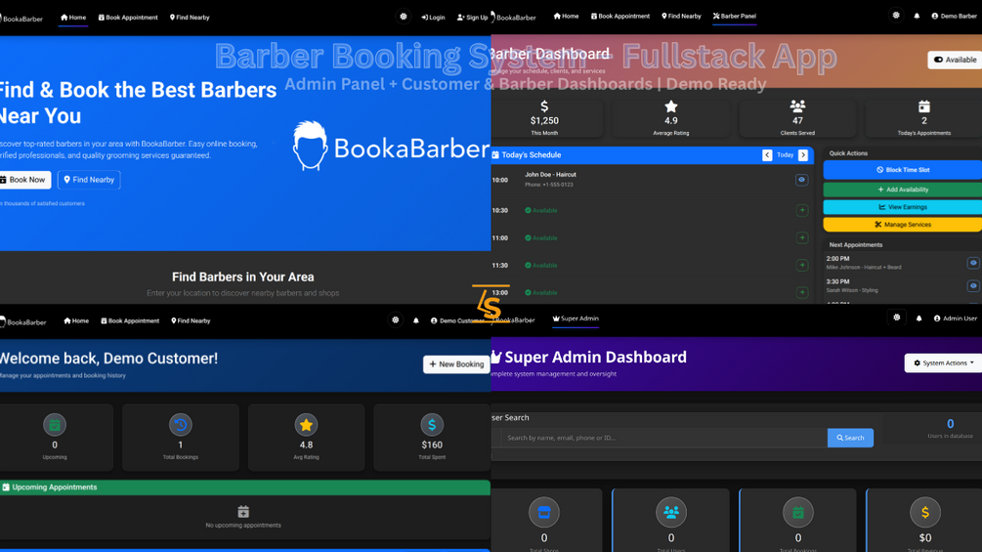The height and width of the screenshot is (552, 982).
Task: Click the yellow Manage Services button
Action: click(x=903, y=225)
